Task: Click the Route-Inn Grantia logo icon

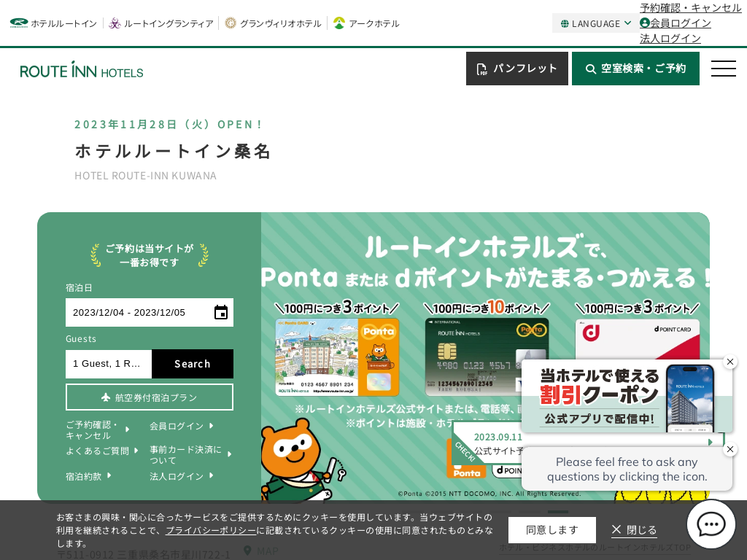Action: tap(115, 23)
